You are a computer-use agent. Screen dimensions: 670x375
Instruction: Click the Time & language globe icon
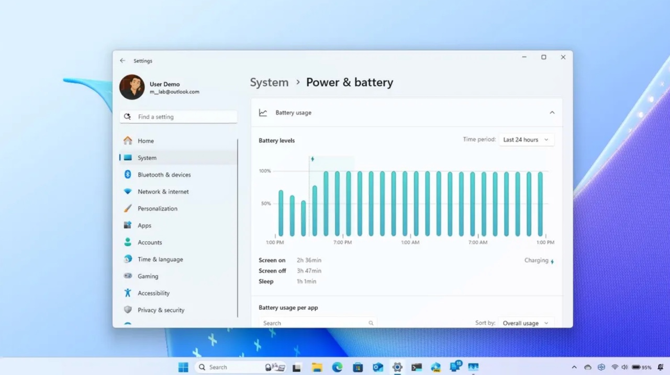pyautogui.click(x=128, y=259)
